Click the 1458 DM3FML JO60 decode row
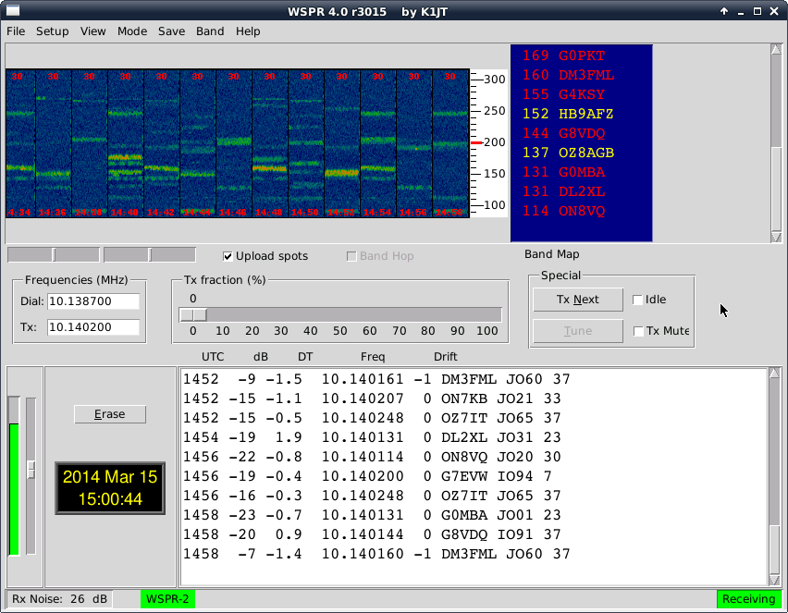Viewport: 788px width, 613px height. pyautogui.click(x=376, y=554)
